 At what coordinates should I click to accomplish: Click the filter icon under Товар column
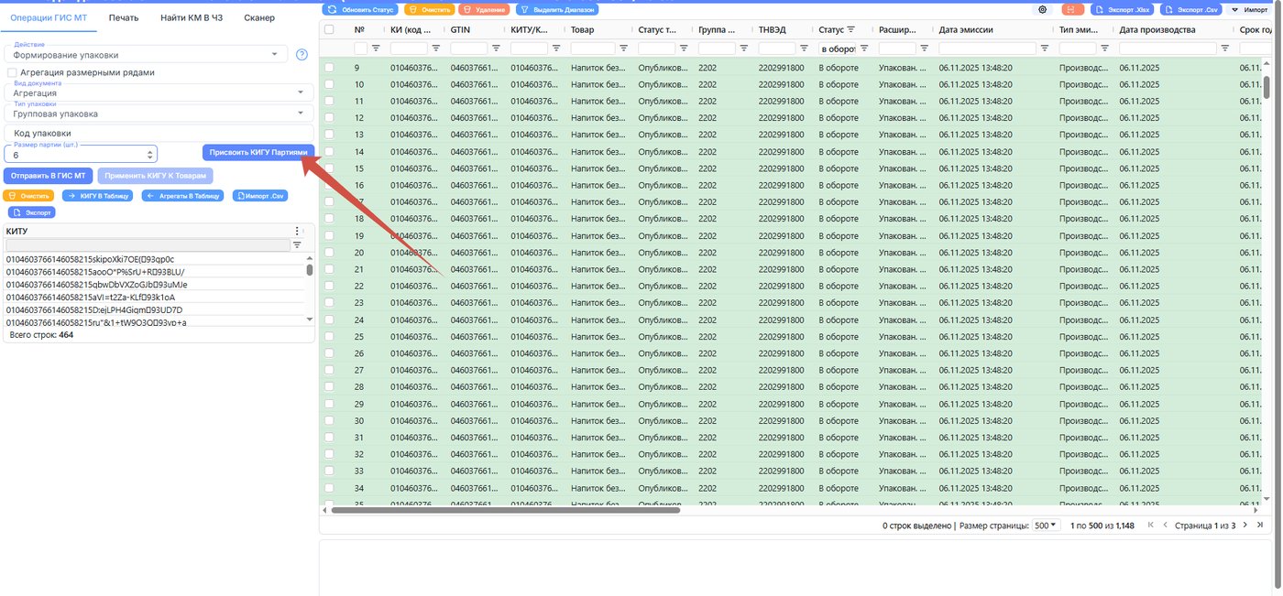click(x=623, y=48)
